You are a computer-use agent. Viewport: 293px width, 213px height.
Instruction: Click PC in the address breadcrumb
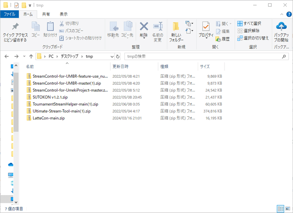[51, 56]
